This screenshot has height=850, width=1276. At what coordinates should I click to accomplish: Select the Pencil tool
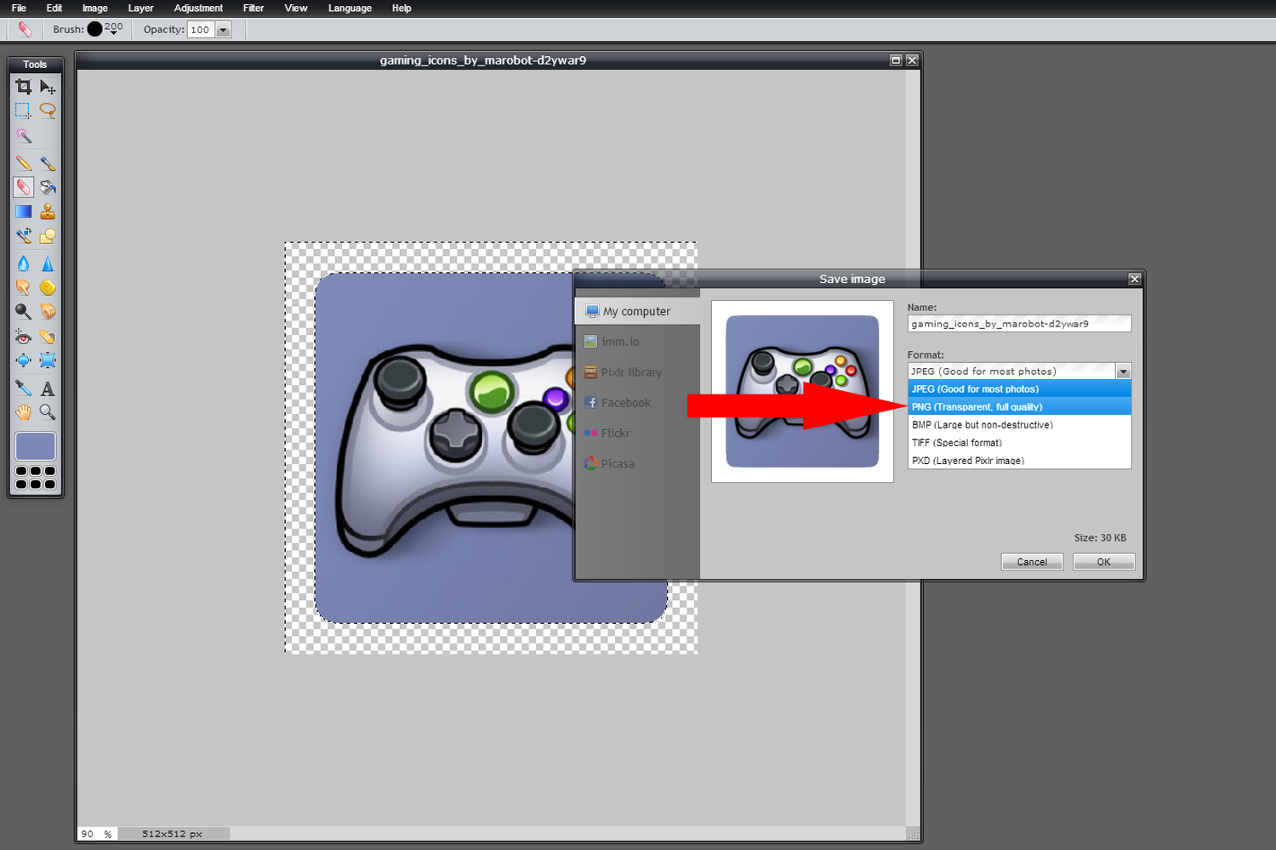23,163
